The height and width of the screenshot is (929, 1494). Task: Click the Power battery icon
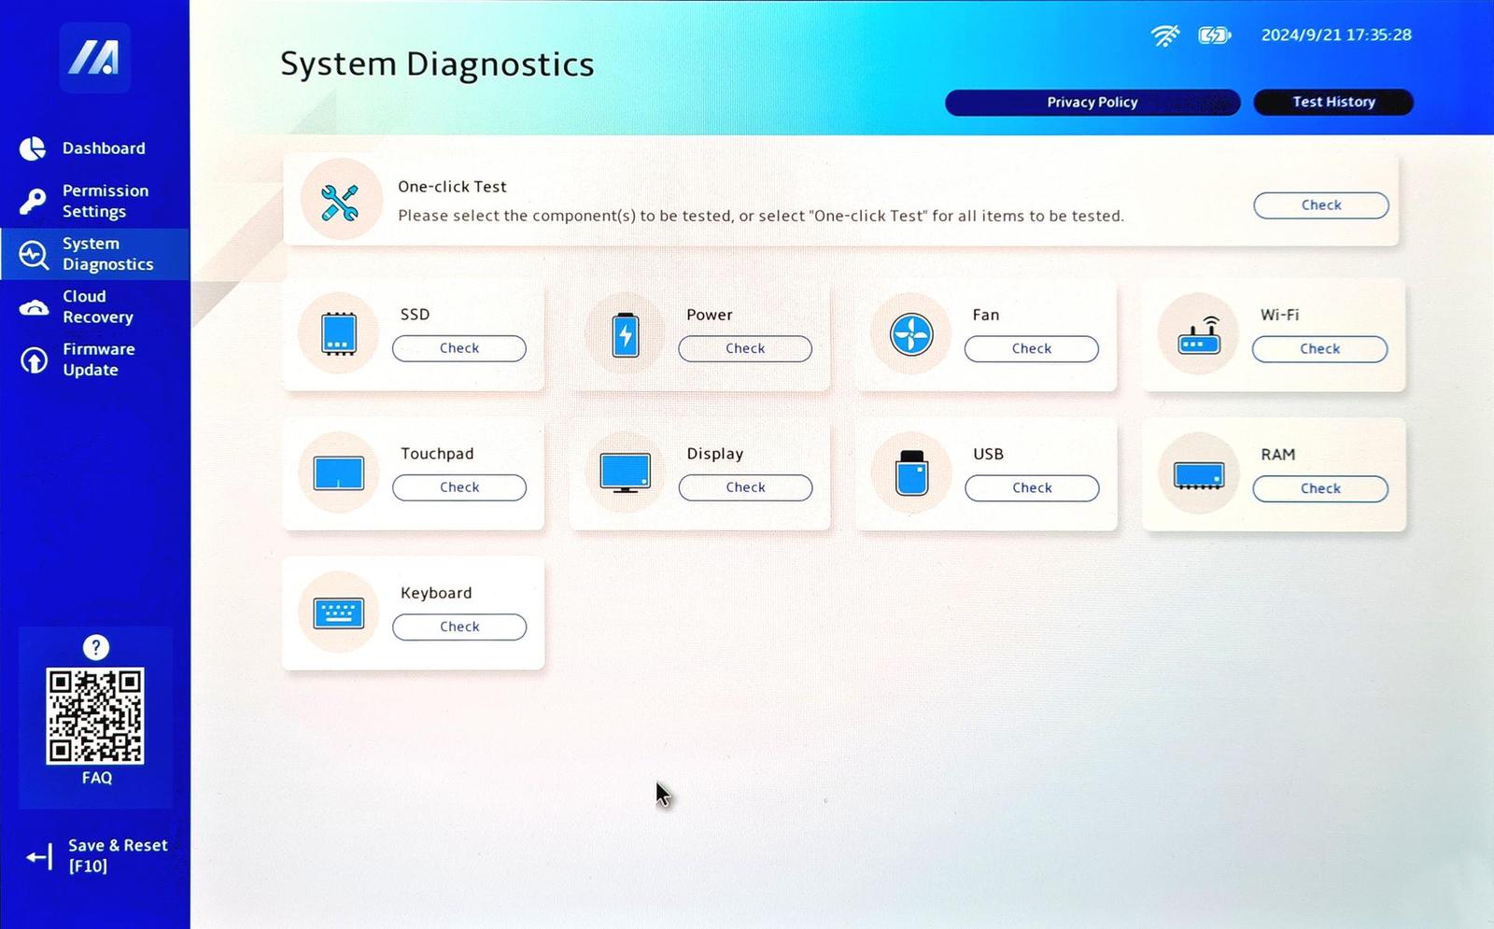tap(626, 334)
